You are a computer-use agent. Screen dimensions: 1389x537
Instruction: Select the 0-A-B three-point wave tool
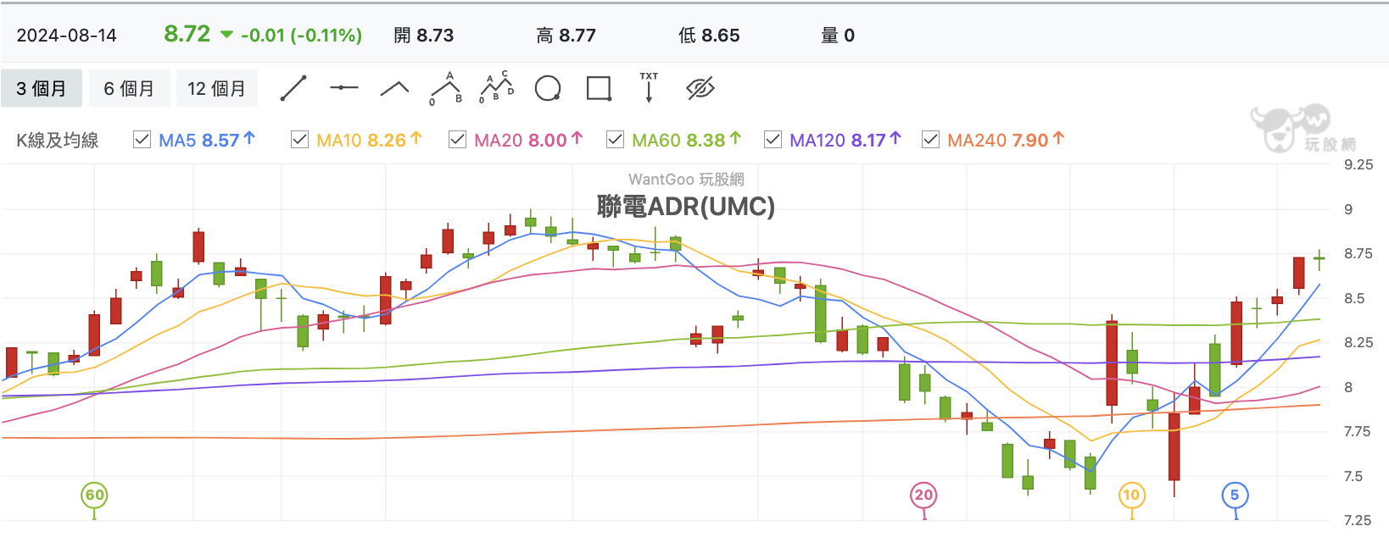point(446,88)
